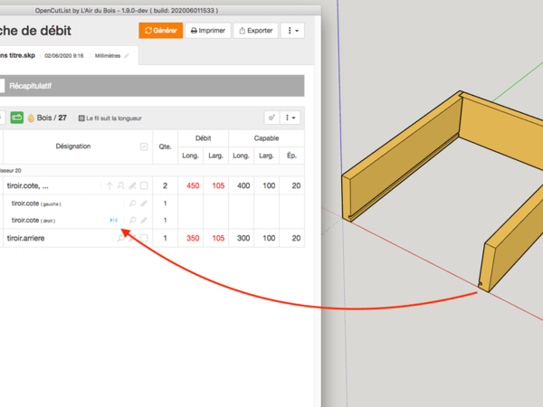Click the edit pencil on tiroir.cote droit
Screen dimensions: 543x407
click(x=144, y=220)
